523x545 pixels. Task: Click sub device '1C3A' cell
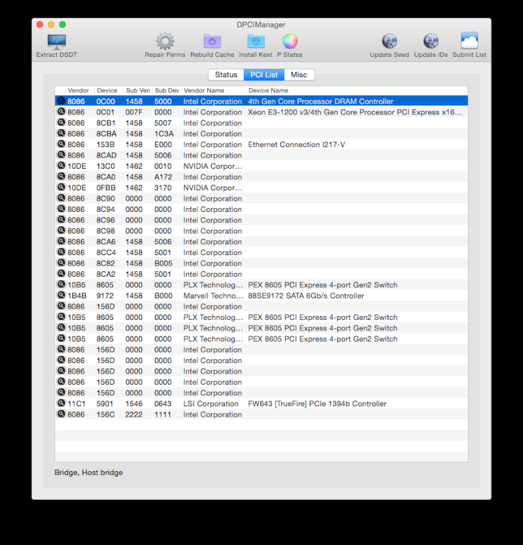tap(164, 134)
